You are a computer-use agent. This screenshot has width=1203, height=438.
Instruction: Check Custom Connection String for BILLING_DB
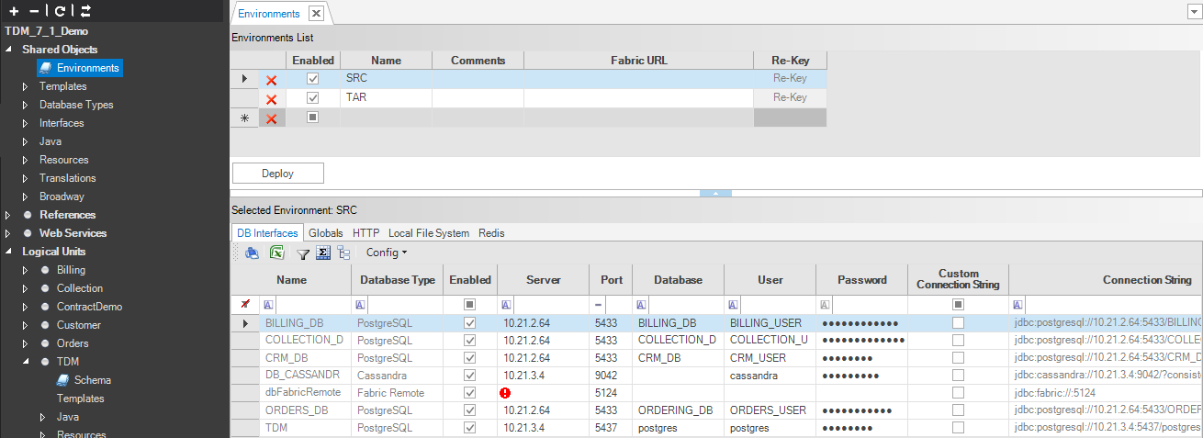coord(958,323)
